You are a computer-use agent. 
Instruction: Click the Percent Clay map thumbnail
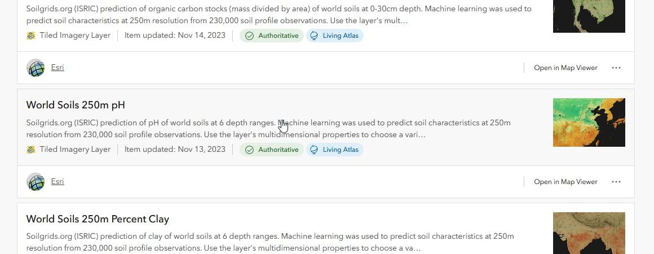[x=589, y=233]
